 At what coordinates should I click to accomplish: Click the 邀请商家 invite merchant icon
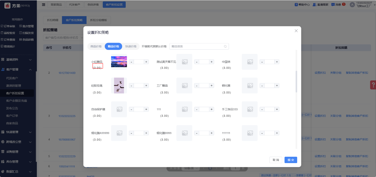(314, 5)
